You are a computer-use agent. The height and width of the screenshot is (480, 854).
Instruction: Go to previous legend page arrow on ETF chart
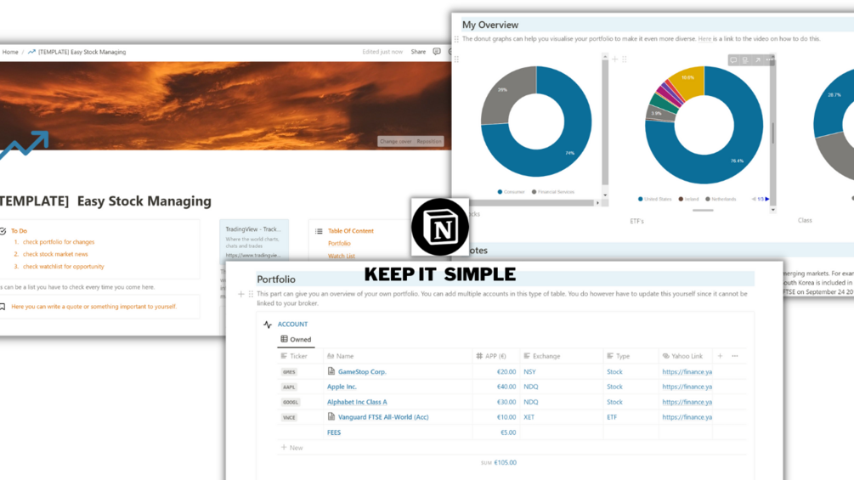tap(754, 199)
